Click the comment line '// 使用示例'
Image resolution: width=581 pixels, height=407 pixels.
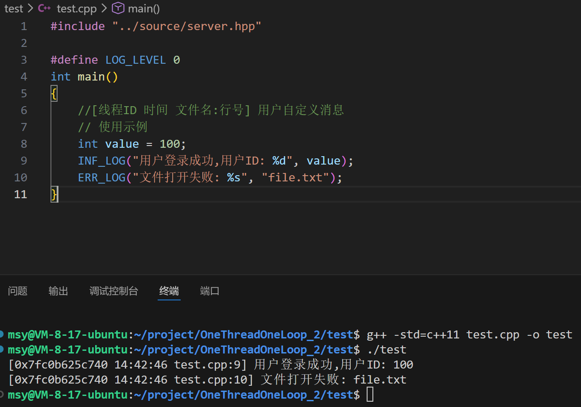[112, 127]
